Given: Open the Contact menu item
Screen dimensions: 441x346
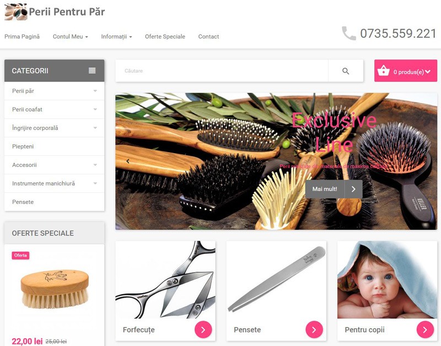Looking at the screenshot, I should click(208, 36).
